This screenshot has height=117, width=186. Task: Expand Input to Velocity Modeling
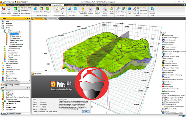pos(1,64)
